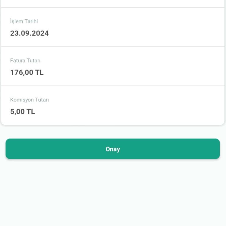Click the word İşlem in the label
The image size is (226, 226).
[x=16, y=21]
